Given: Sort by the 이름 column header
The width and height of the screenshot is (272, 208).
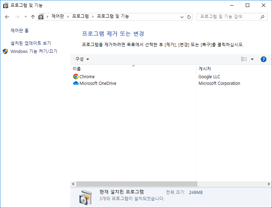Looking at the screenshot, I should 133,69.
